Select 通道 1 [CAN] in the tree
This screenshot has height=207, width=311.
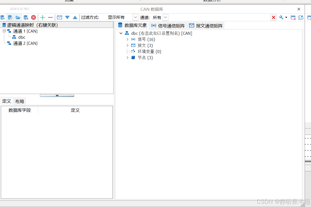(x=25, y=31)
